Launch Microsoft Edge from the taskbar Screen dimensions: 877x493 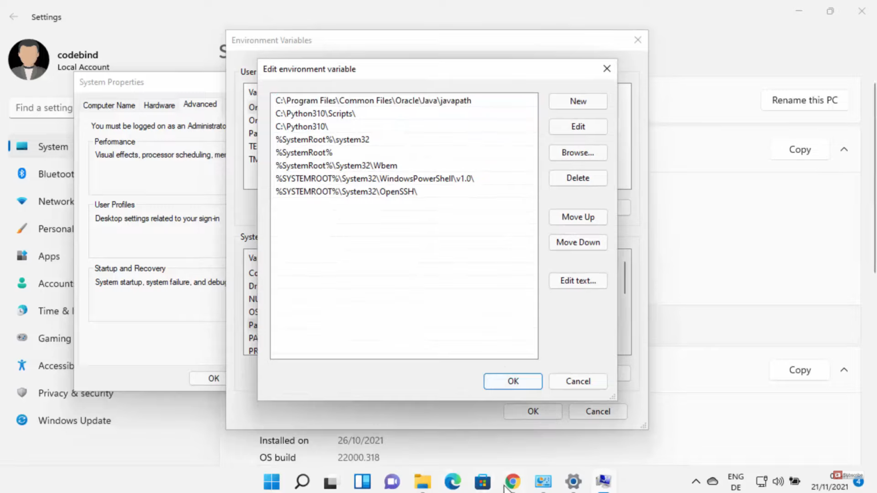(452, 482)
